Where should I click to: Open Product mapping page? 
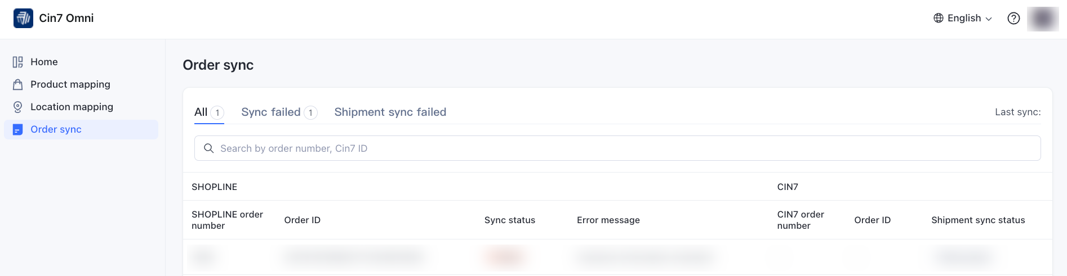[x=70, y=84]
